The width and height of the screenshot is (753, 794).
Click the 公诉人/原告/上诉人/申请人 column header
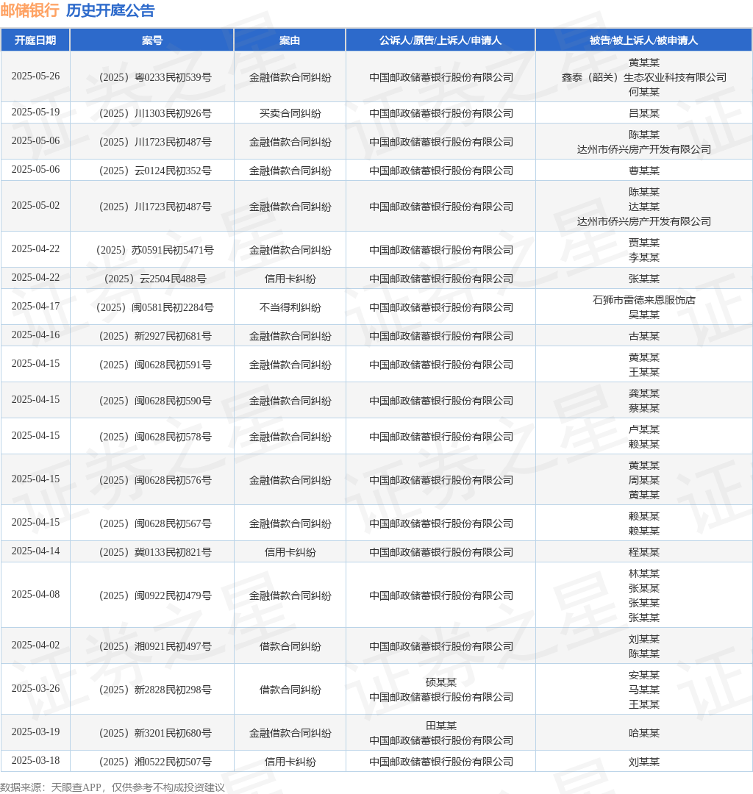pyautogui.click(x=440, y=40)
